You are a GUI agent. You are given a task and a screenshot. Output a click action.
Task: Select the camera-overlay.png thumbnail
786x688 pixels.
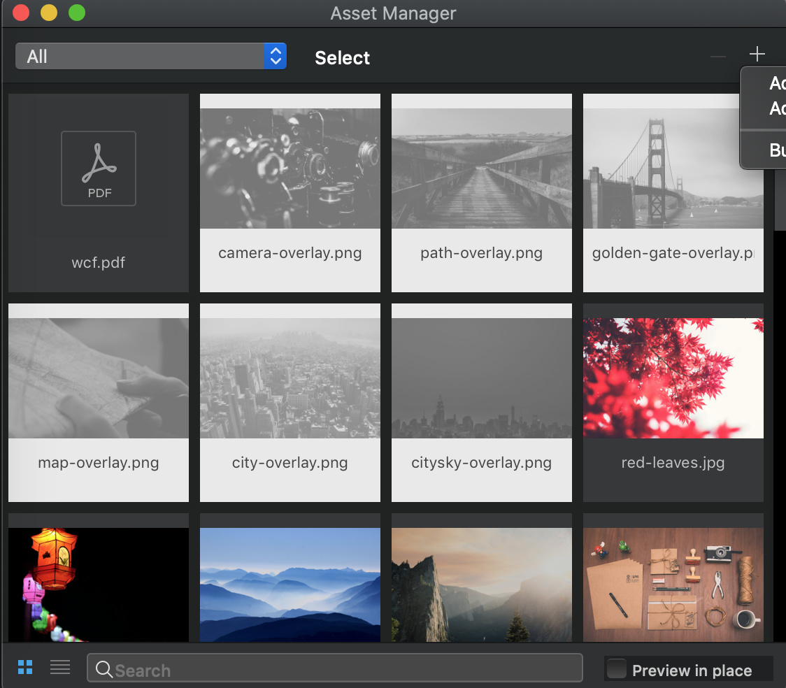290,169
